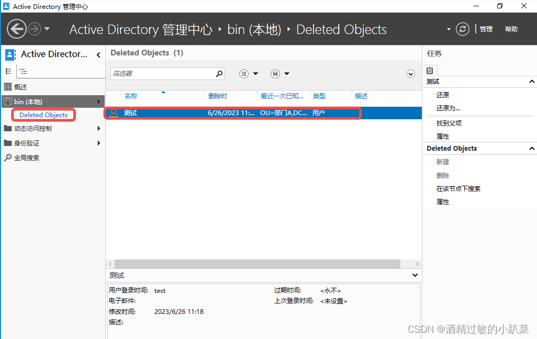
Task: Click horizontal scrollbar right arrow
Action: pos(417,264)
